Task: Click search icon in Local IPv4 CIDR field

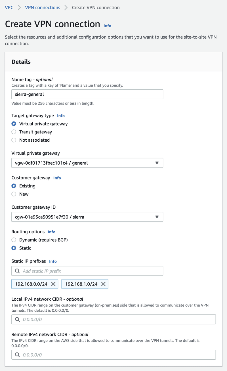Action: coord(18,320)
